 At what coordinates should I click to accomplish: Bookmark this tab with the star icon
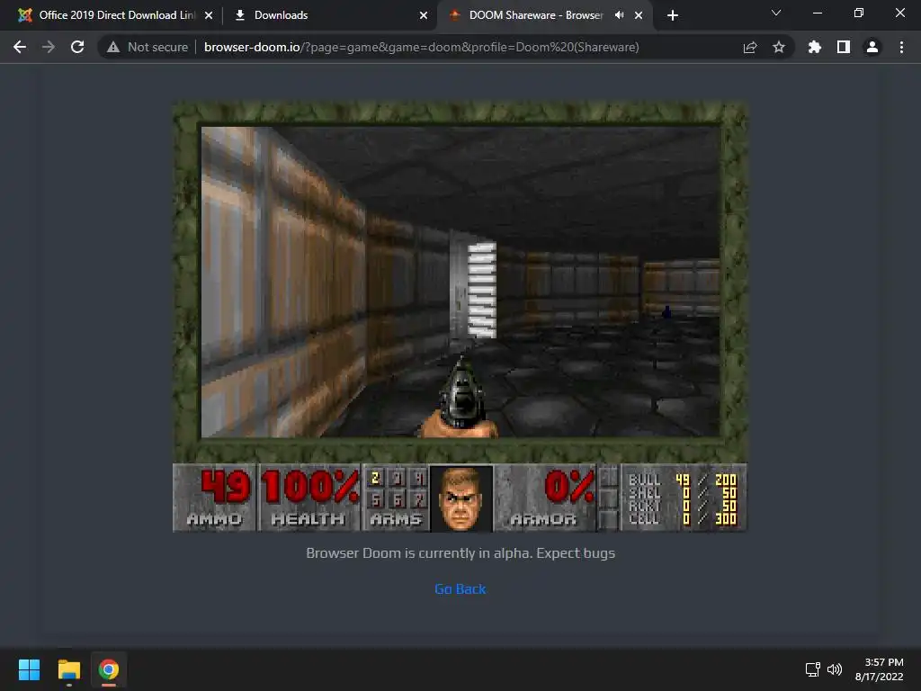[x=779, y=47]
